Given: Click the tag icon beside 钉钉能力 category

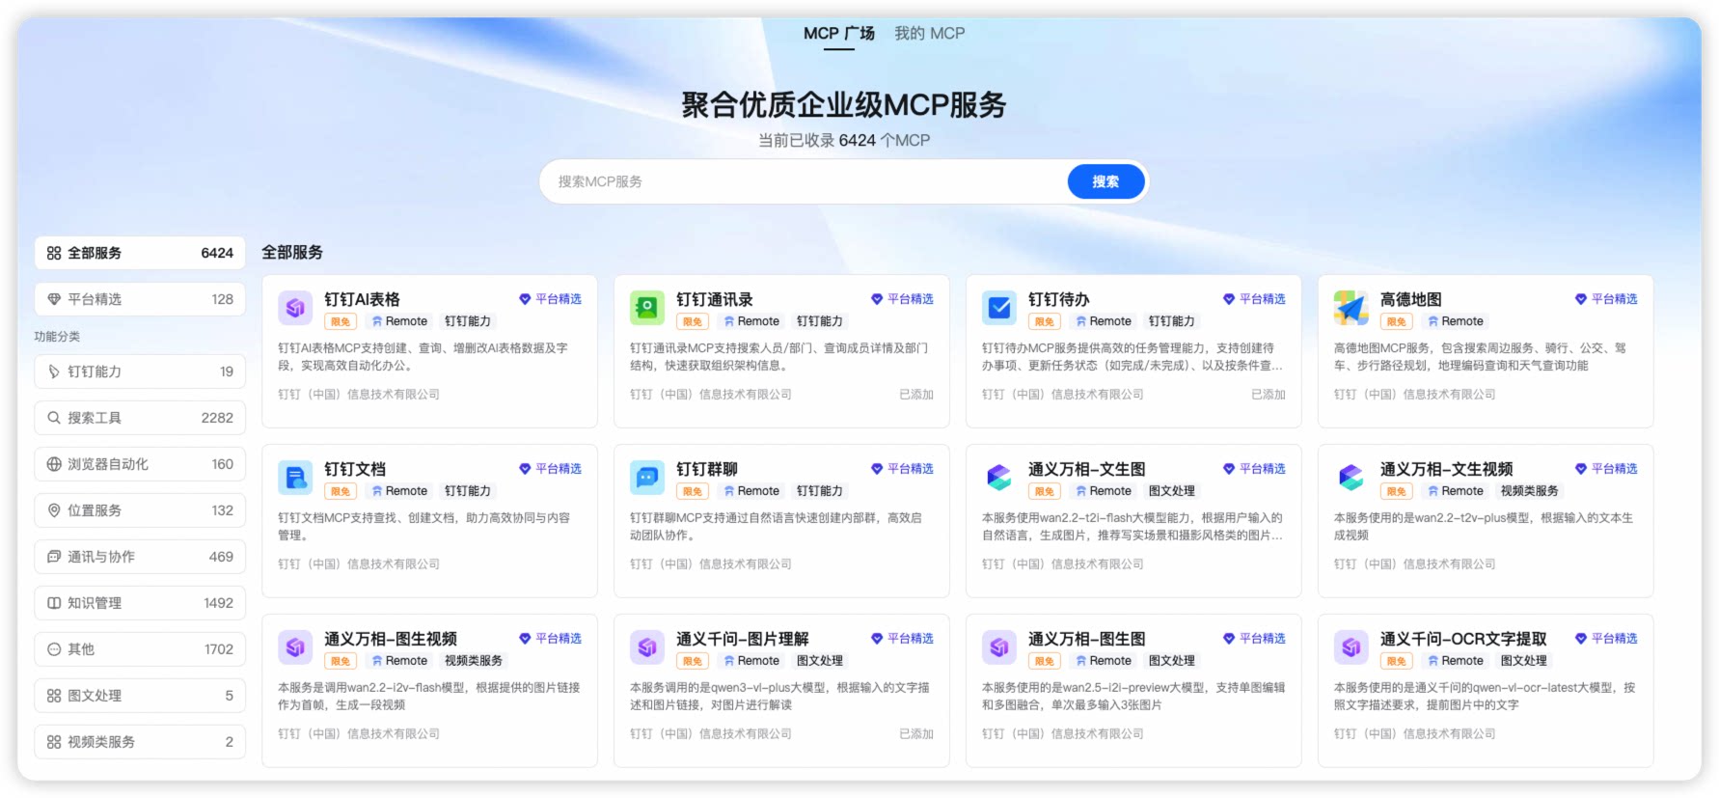Looking at the screenshot, I should [x=54, y=371].
